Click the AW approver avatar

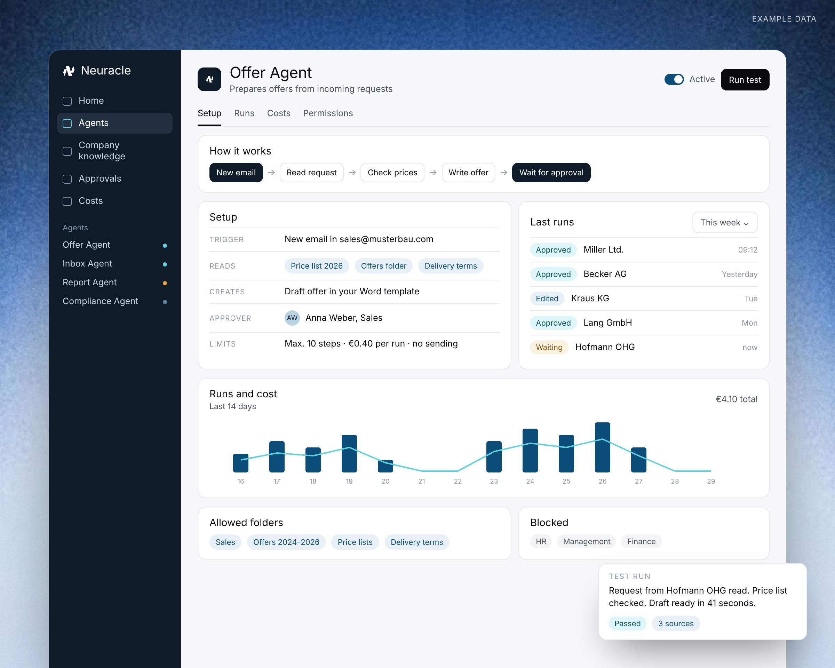click(x=292, y=318)
